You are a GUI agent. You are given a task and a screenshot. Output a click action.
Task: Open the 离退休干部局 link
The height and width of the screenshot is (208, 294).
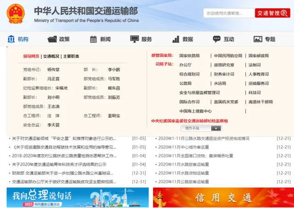tap(260, 102)
